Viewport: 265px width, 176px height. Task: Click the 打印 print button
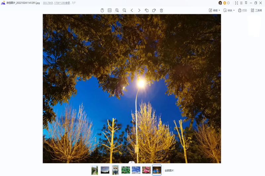click(x=242, y=10)
